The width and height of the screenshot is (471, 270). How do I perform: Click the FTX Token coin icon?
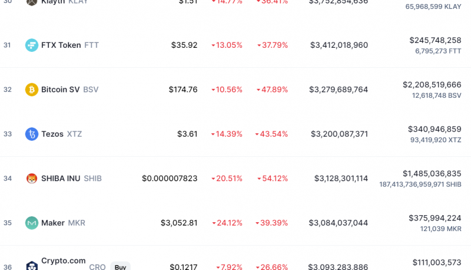click(32, 45)
